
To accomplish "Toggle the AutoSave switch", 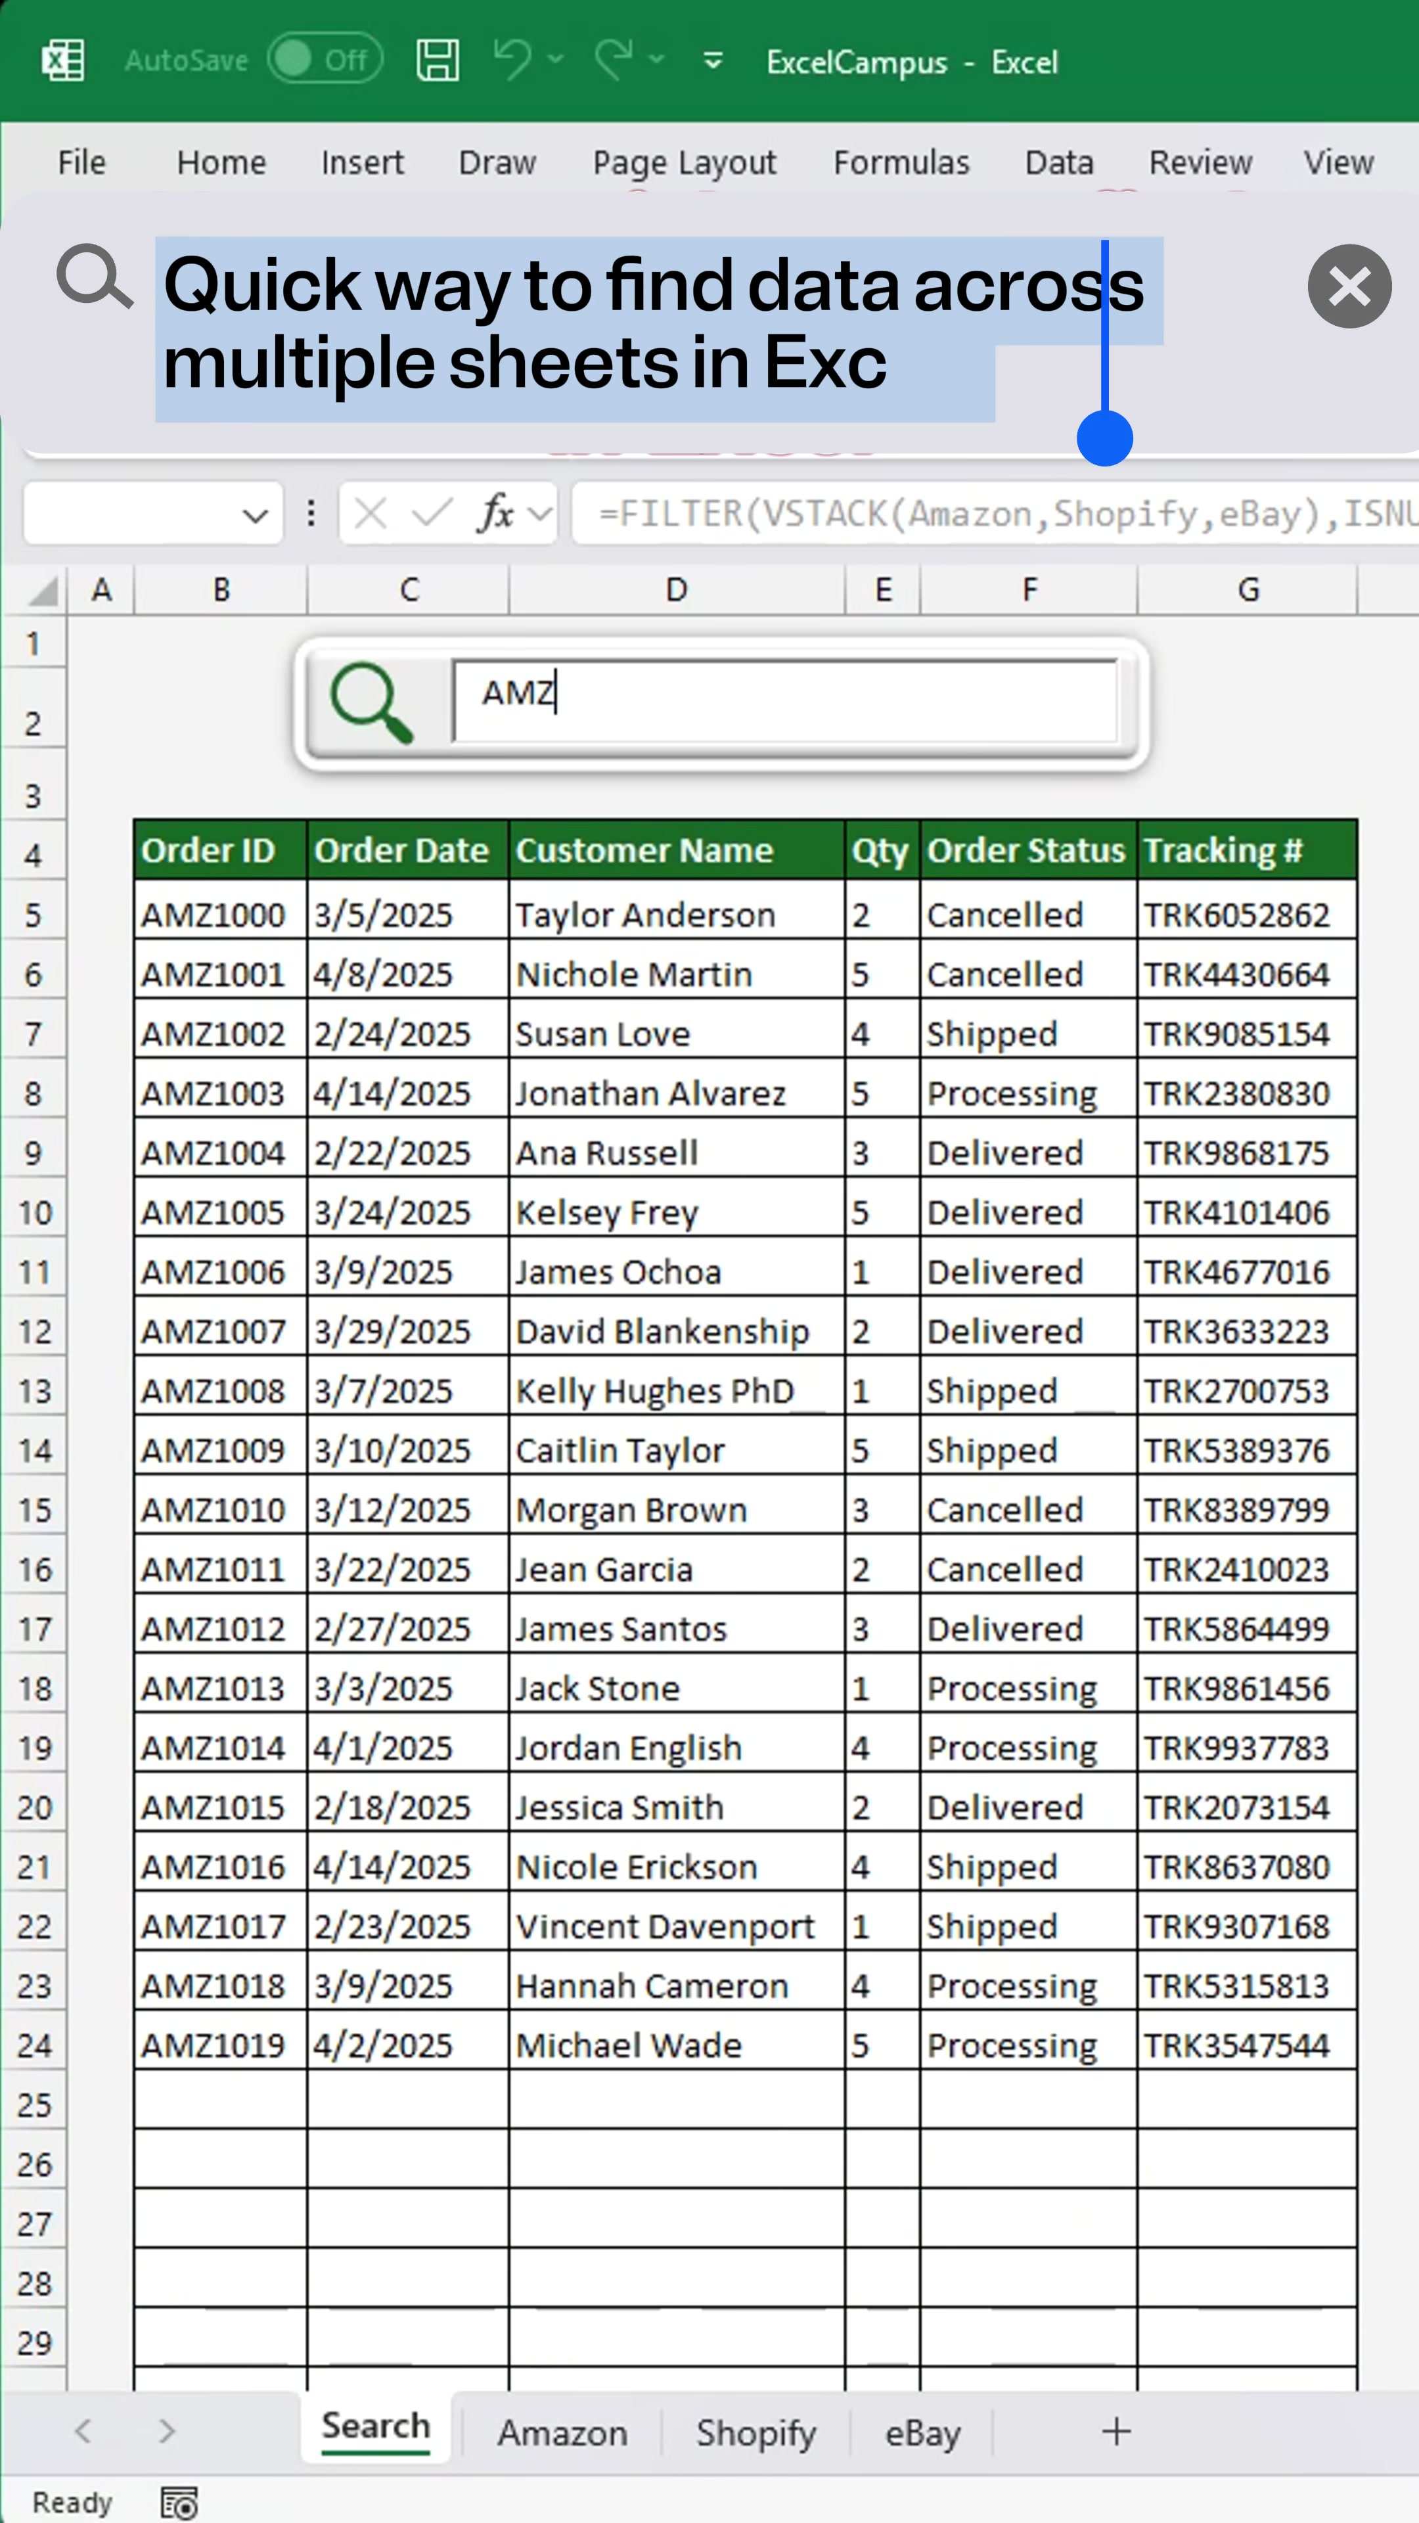I will [325, 60].
